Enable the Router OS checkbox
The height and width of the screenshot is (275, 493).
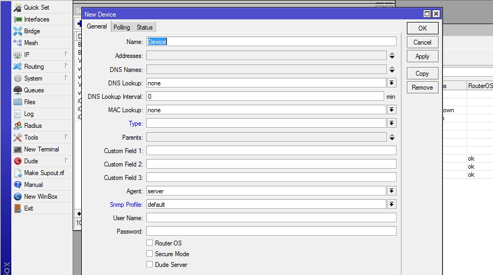coord(150,243)
